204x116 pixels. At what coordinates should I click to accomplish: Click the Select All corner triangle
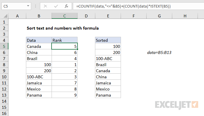(6, 16)
